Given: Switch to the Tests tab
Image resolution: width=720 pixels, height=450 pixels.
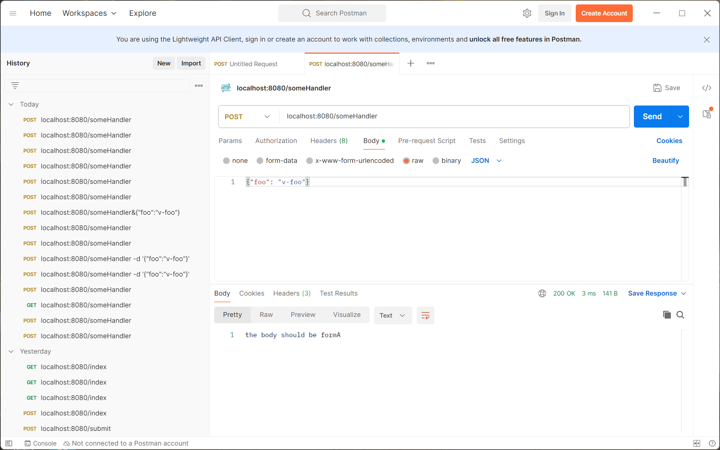Looking at the screenshot, I should coord(477,141).
